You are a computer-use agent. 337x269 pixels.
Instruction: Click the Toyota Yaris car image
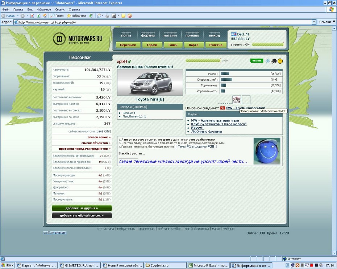[150, 82]
